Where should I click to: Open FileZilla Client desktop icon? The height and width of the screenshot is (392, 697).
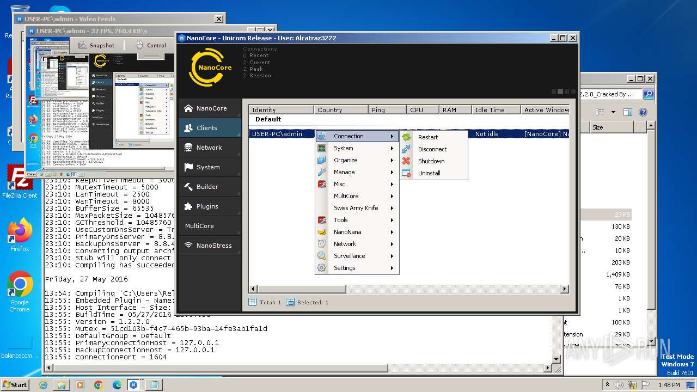(x=20, y=182)
